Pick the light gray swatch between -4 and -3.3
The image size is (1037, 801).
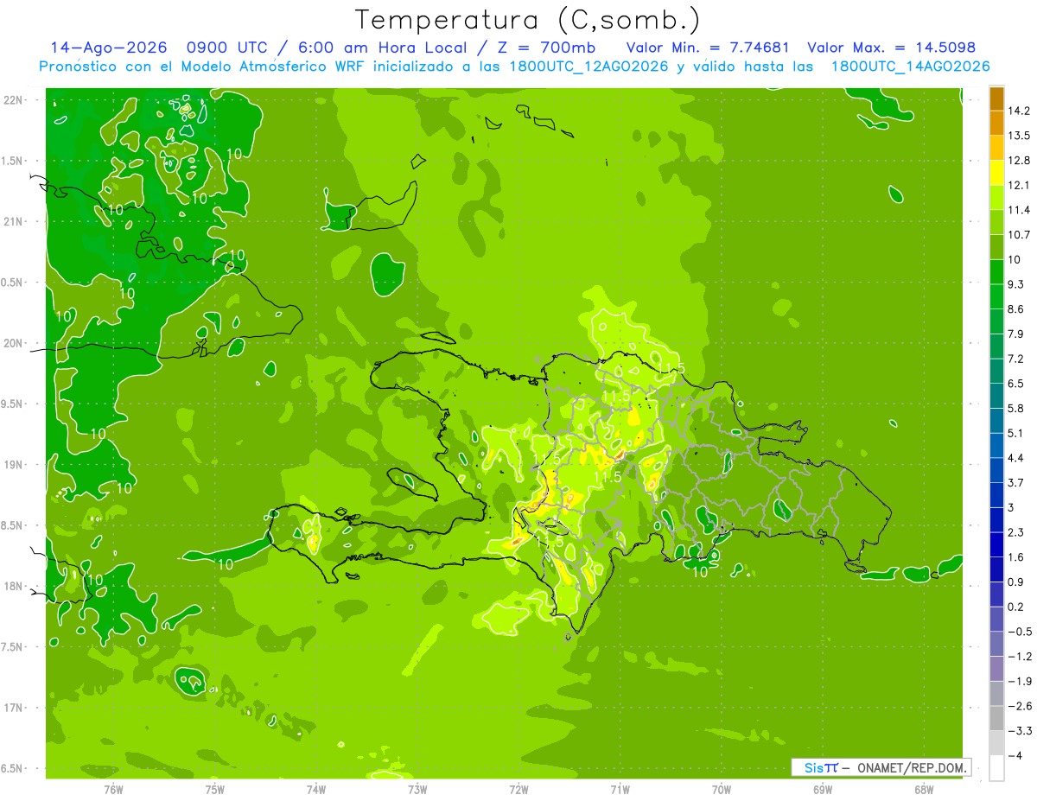(x=996, y=743)
